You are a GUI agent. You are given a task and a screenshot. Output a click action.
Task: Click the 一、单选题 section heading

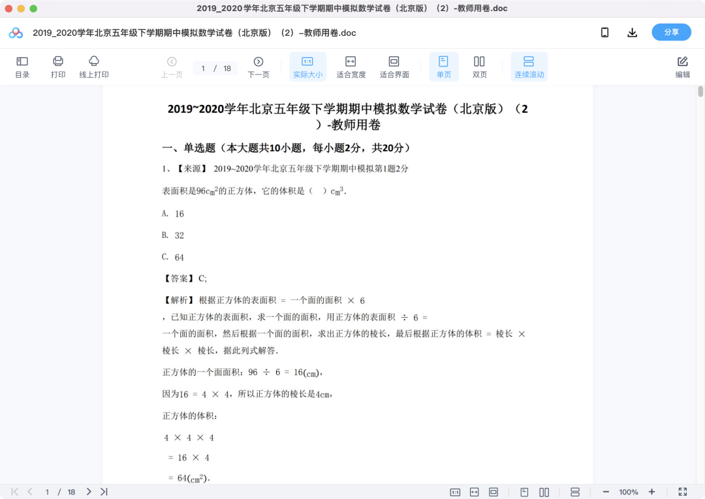287,148
